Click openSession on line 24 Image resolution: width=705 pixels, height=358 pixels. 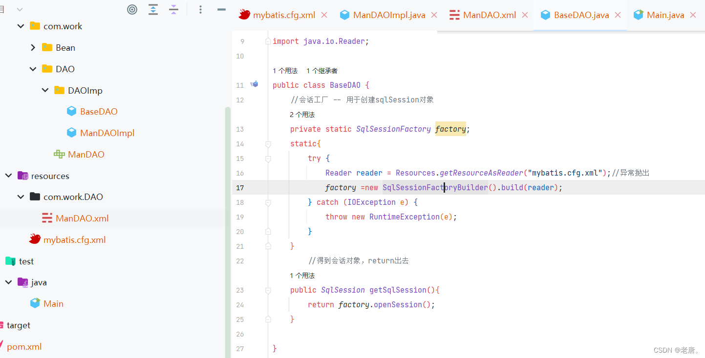point(398,305)
